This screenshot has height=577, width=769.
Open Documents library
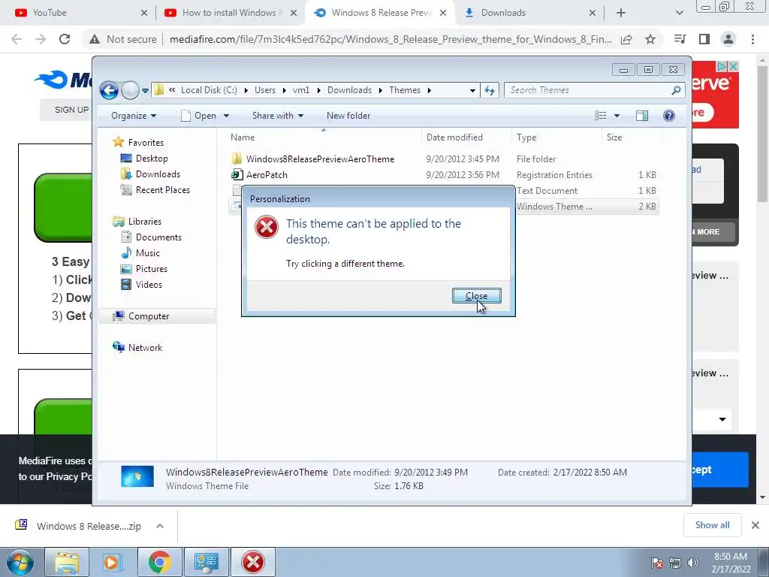(x=158, y=237)
